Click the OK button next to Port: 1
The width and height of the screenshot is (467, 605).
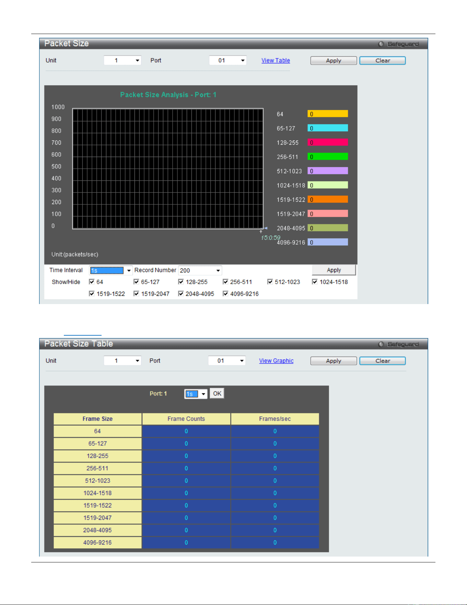coord(217,393)
